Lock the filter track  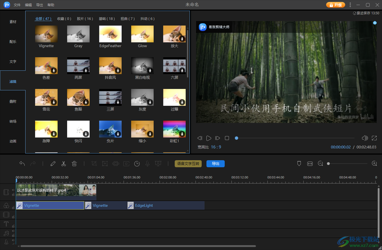coord(13,208)
